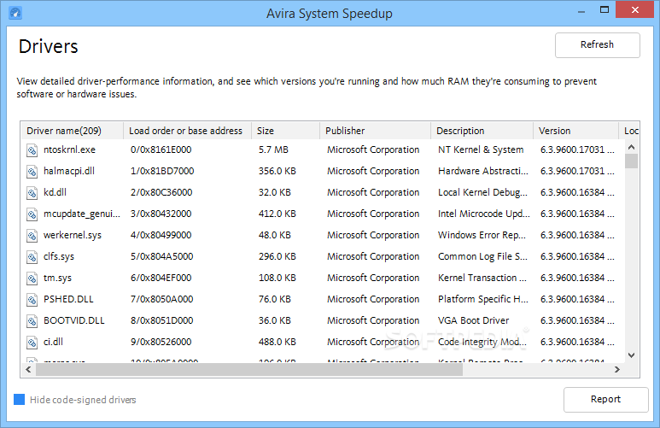This screenshot has height=428, width=660.
Task: Click Microsoft Corporation in the tm.sys row
Action: (373, 278)
